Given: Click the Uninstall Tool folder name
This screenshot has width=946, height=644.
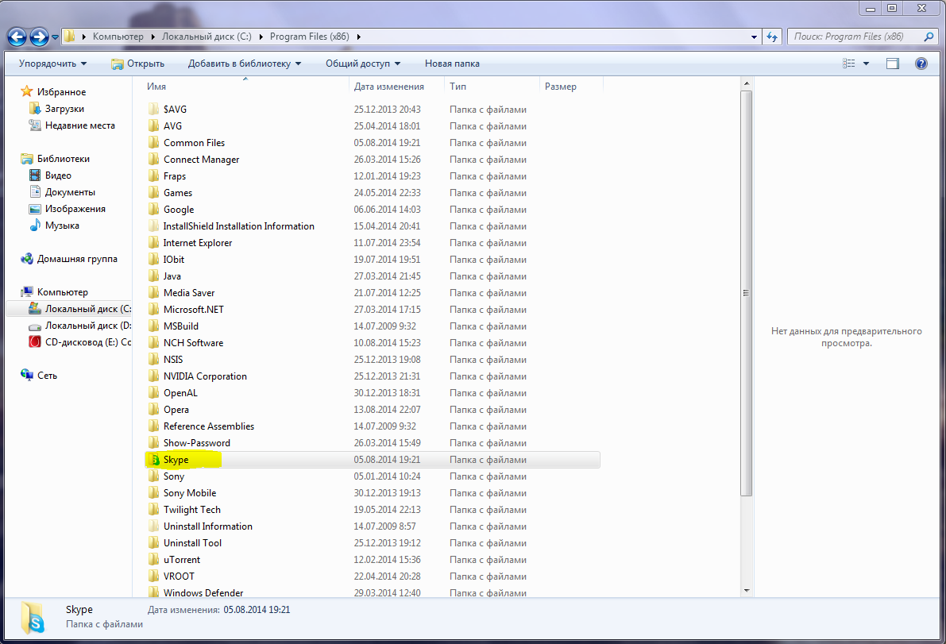Looking at the screenshot, I should click(x=192, y=542).
